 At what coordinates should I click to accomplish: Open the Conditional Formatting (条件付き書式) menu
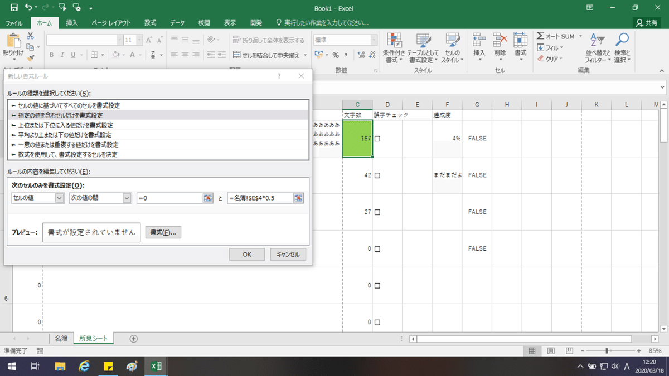[x=395, y=47]
